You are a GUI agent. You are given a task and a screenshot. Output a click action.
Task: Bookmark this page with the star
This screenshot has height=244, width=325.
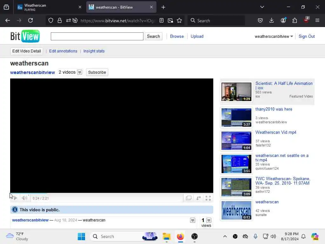point(179,20)
